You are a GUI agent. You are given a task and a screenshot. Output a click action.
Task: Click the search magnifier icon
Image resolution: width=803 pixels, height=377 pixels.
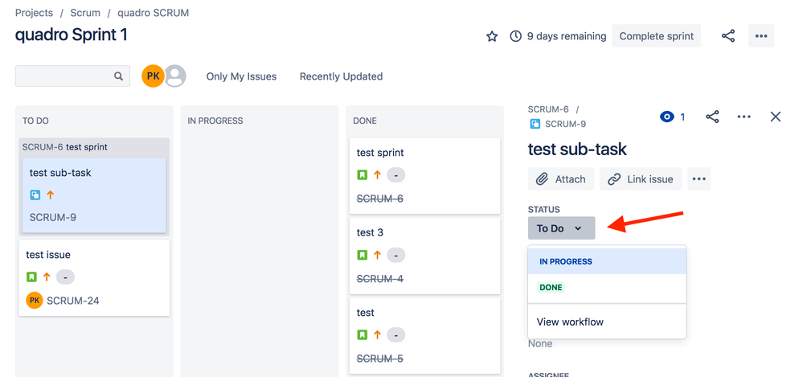(118, 76)
